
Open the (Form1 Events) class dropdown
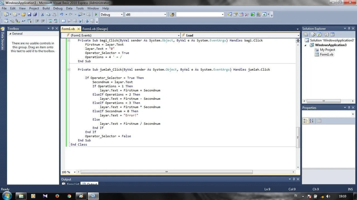point(178,35)
